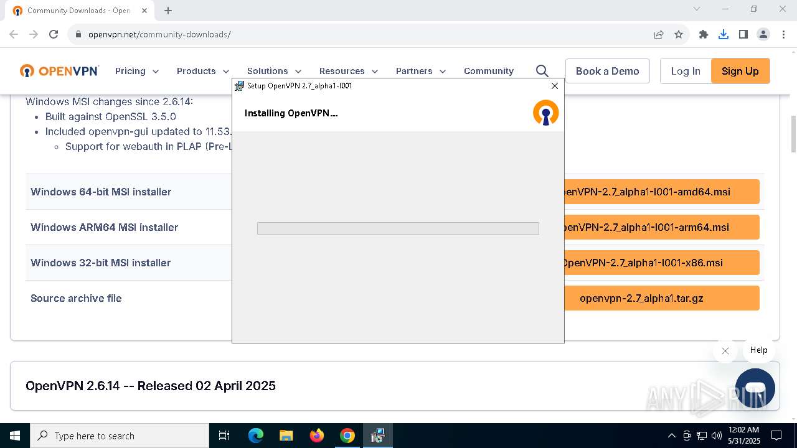This screenshot has height=448, width=797.
Task: Expand the Resources menu
Action: coord(349,71)
